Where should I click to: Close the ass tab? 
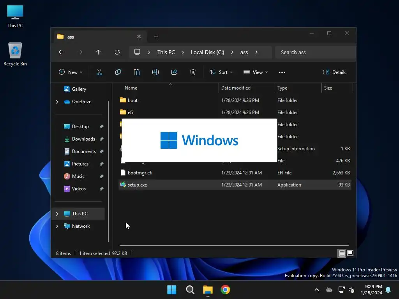pyautogui.click(x=139, y=37)
